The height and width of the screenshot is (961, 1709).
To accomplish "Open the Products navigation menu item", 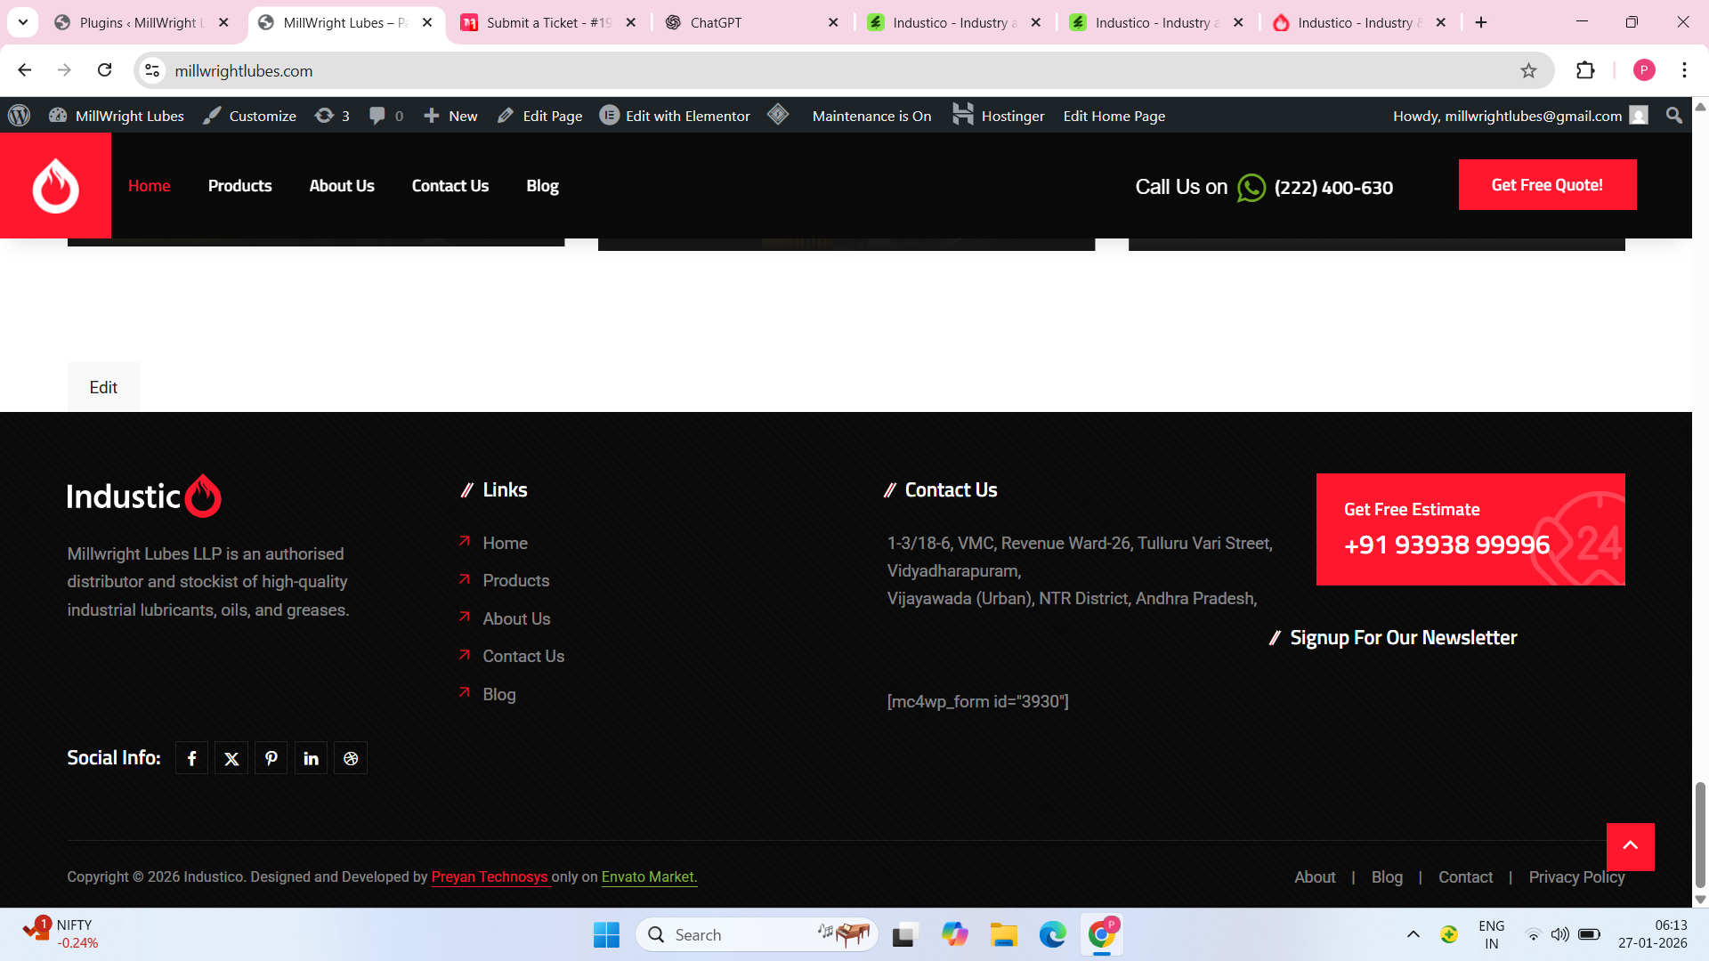I will pos(239,186).
